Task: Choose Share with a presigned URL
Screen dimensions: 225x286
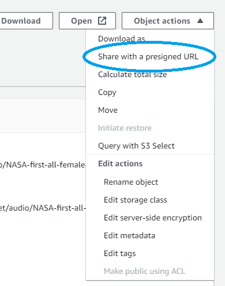Action: pos(148,56)
